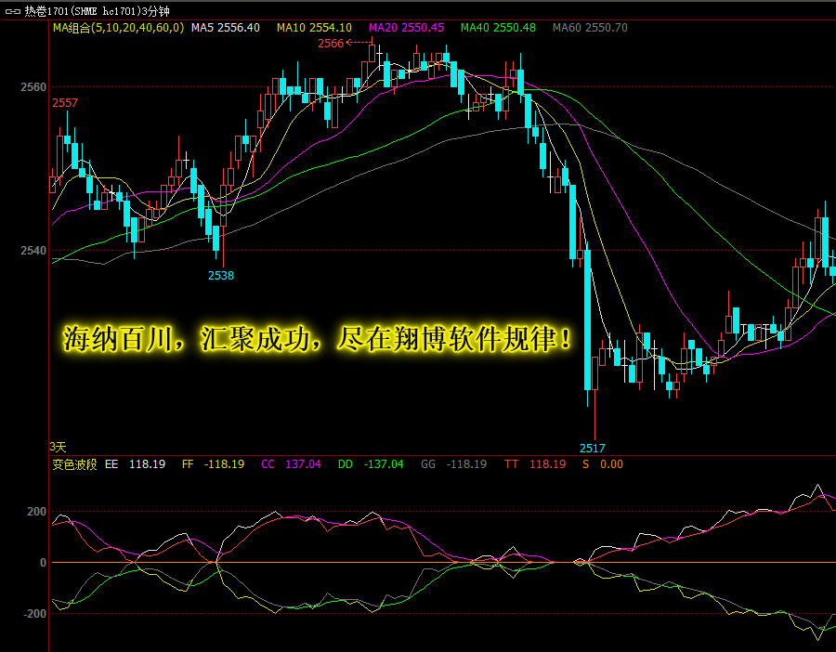
Task: Select the FF -118.19 indicator value
Action: (x=214, y=464)
